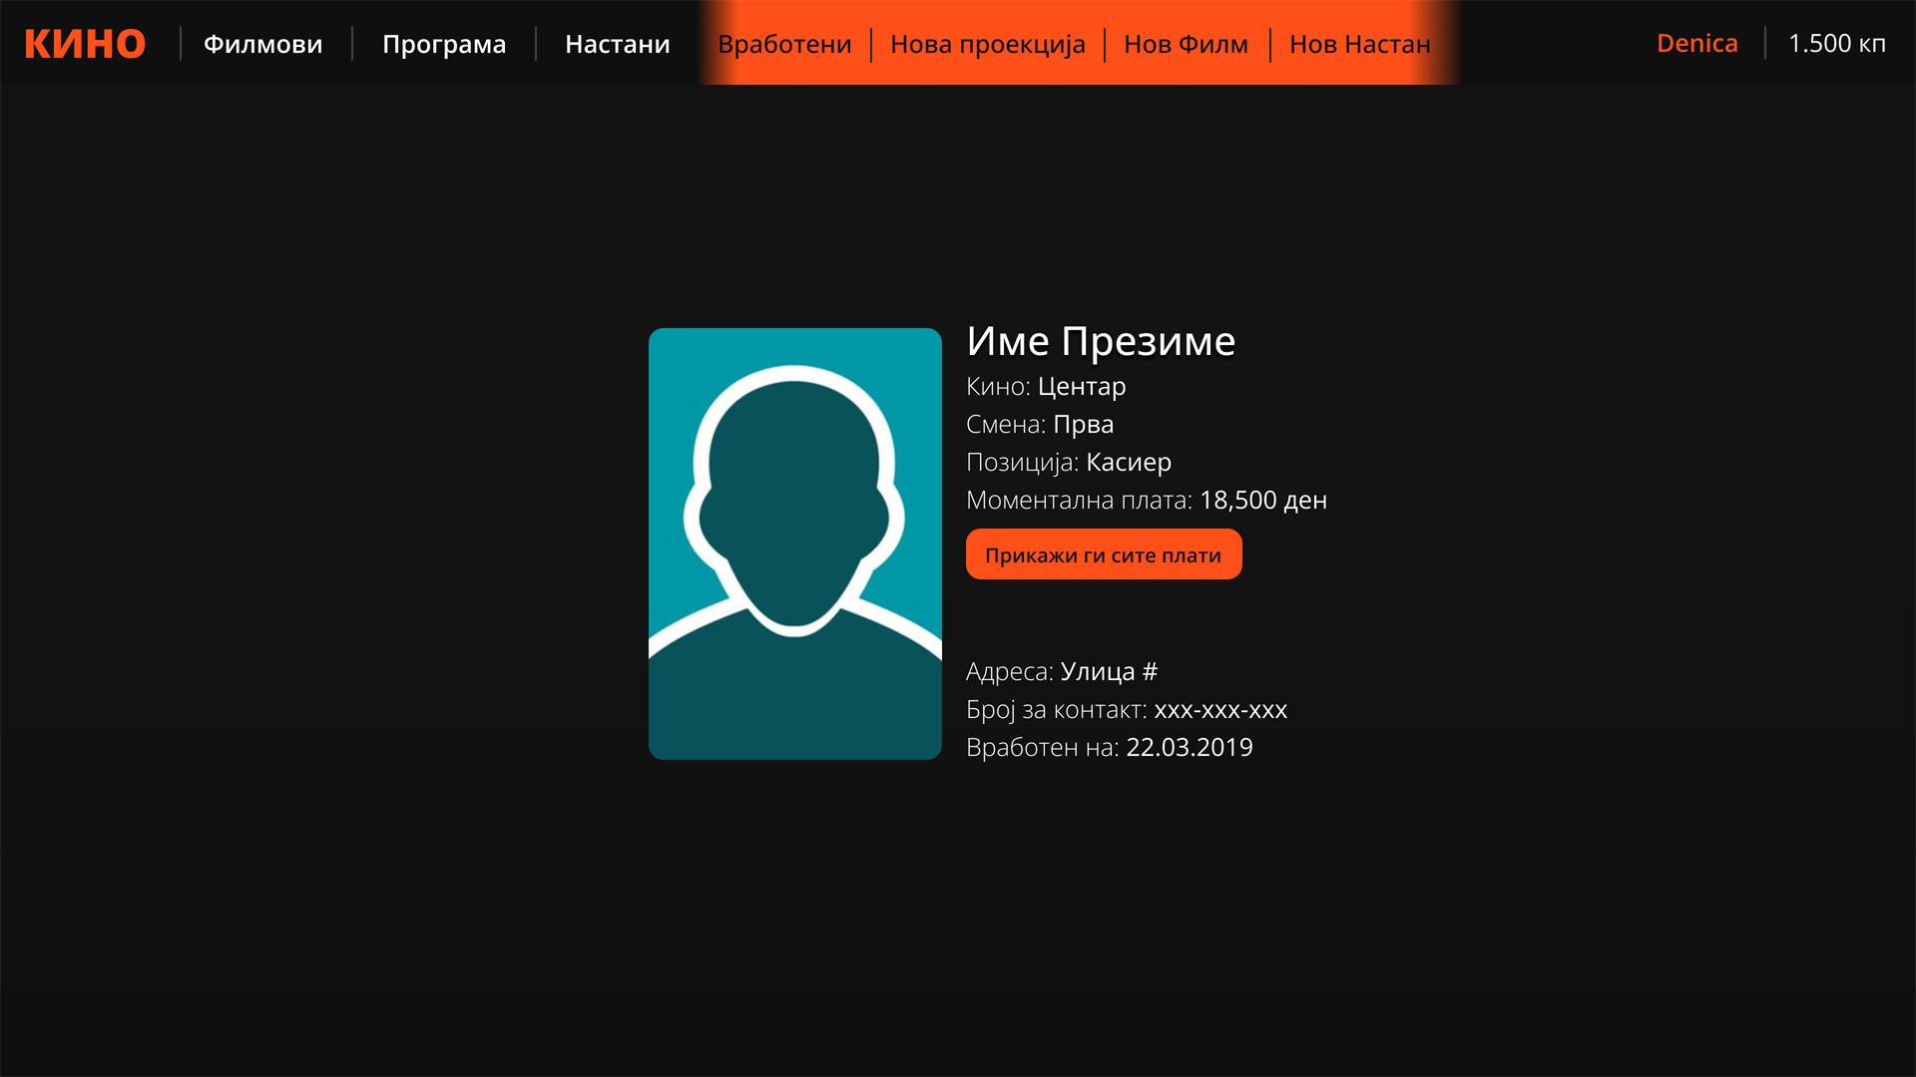
Task: Click Нов Настан in the navbar
Action: 1359,44
